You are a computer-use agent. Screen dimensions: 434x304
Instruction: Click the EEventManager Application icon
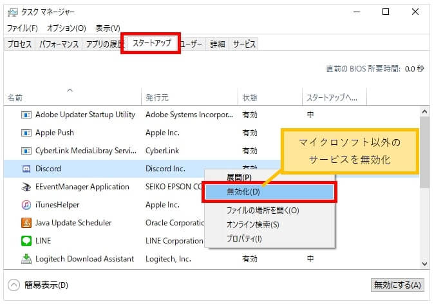pos(26,187)
